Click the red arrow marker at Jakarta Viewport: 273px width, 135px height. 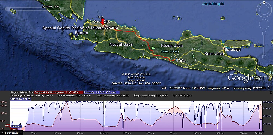102,22
